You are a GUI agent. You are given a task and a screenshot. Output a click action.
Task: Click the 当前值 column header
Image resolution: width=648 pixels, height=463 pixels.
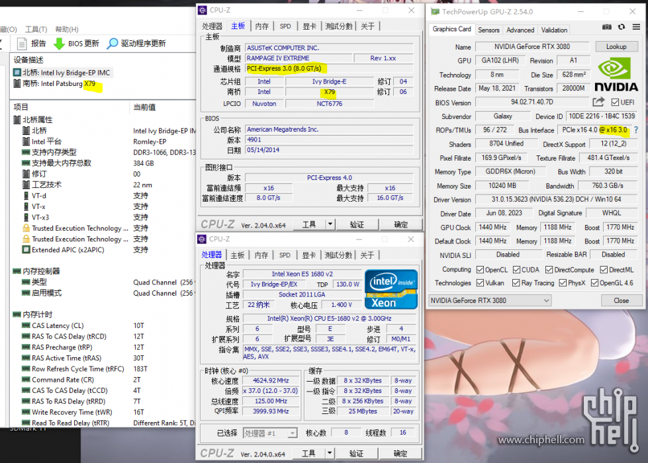click(x=145, y=107)
